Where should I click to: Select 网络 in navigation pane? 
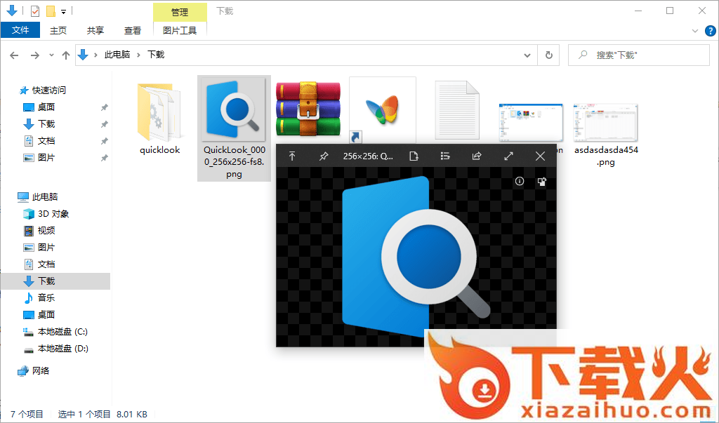pyautogui.click(x=33, y=371)
